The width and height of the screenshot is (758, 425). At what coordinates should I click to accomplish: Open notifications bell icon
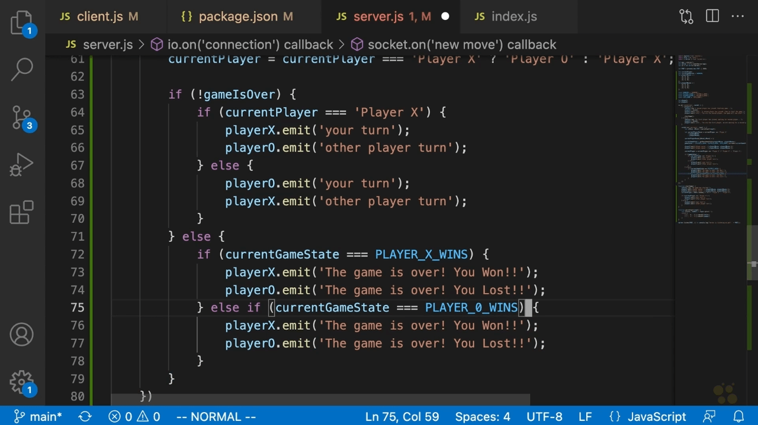[x=738, y=417]
